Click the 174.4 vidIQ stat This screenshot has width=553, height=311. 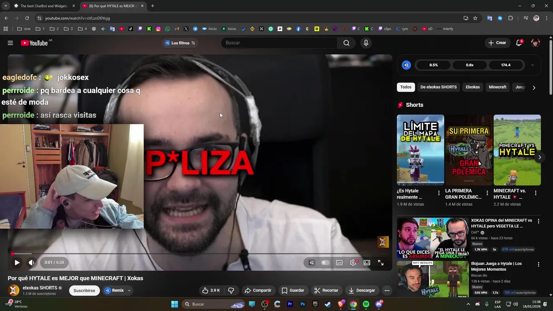point(505,65)
